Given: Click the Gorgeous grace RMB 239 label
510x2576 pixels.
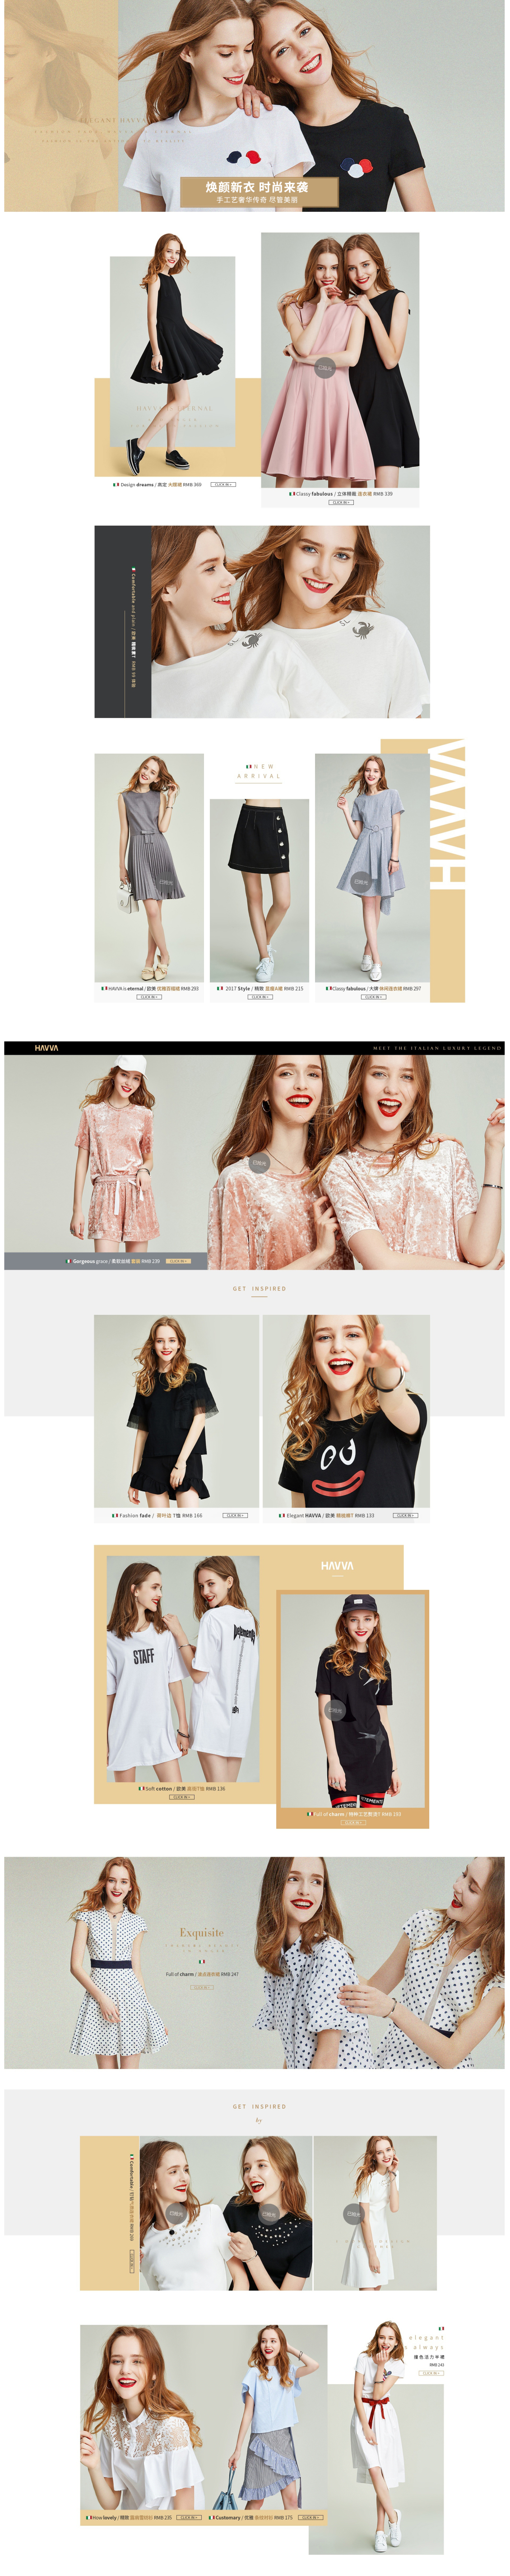Looking at the screenshot, I should (113, 1261).
